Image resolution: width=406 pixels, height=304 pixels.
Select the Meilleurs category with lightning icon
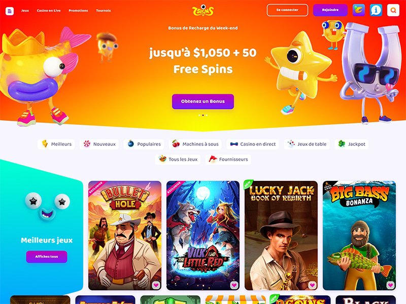[x=56, y=144]
